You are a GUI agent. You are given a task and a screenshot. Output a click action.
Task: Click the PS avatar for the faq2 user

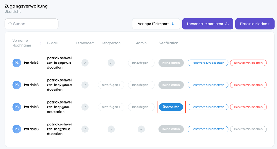[x=17, y=85]
